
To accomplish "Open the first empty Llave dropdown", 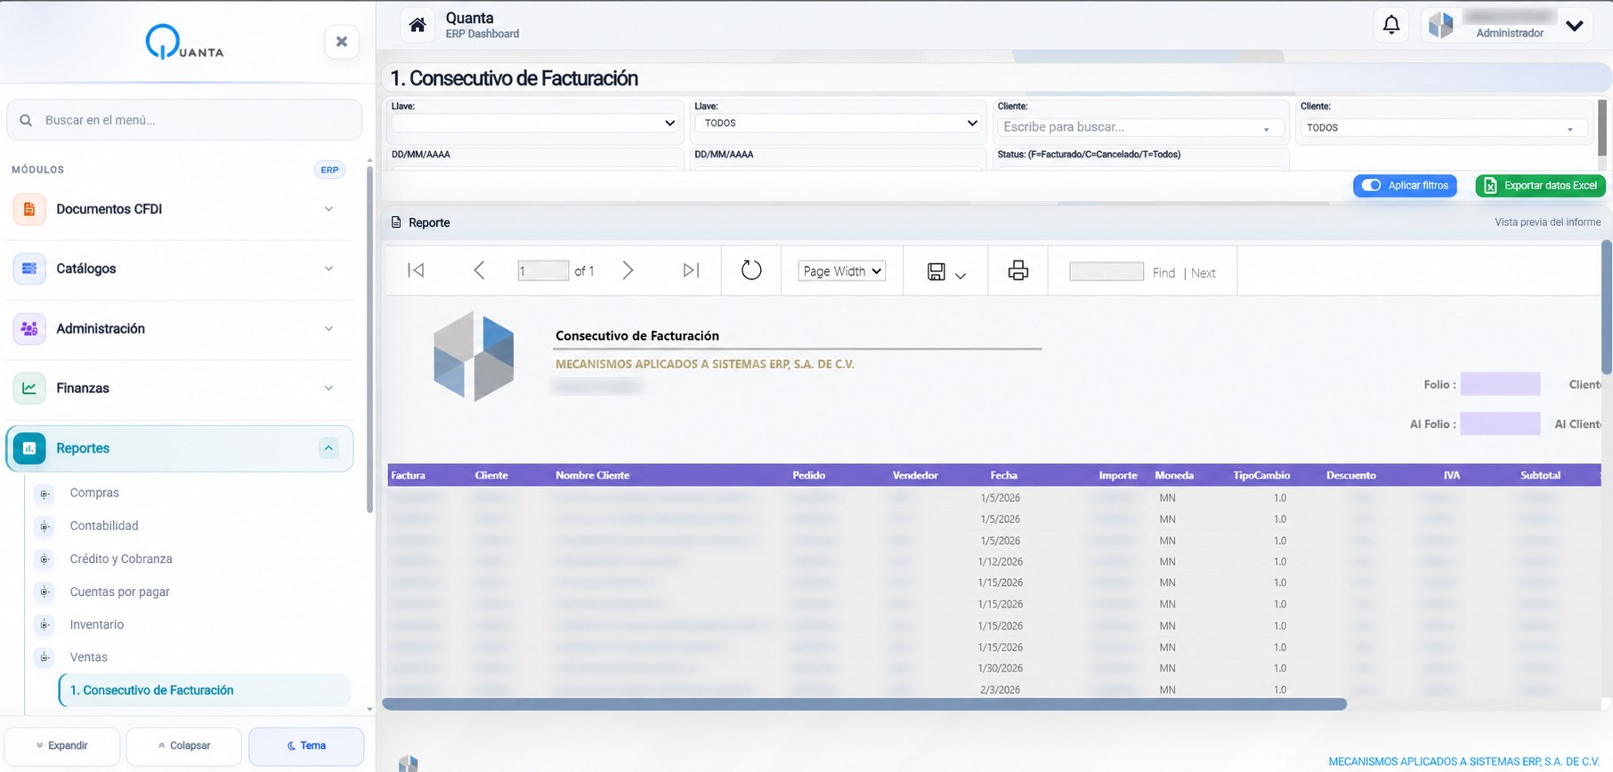I will (x=534, y=123).
